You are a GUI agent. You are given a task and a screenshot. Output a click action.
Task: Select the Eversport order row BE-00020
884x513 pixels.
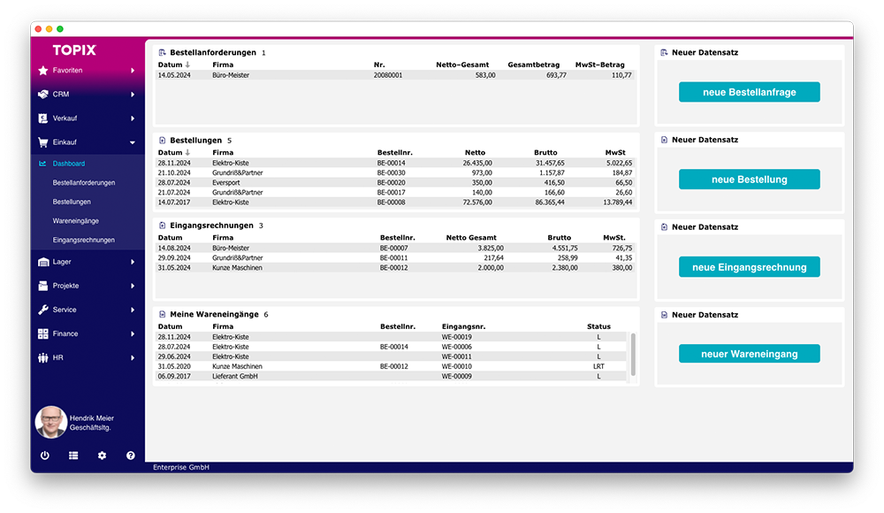[394, 182]
